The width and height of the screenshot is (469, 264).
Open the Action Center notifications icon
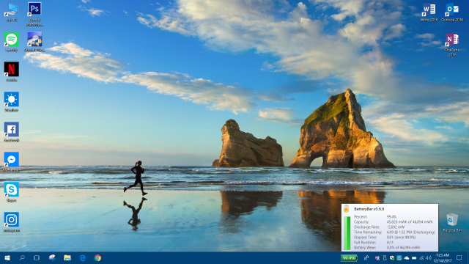click(459, 257)
